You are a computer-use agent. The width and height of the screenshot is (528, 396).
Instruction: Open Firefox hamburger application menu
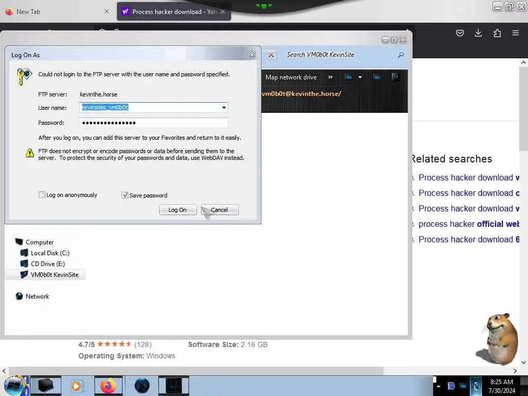click(x=516, y=33)
